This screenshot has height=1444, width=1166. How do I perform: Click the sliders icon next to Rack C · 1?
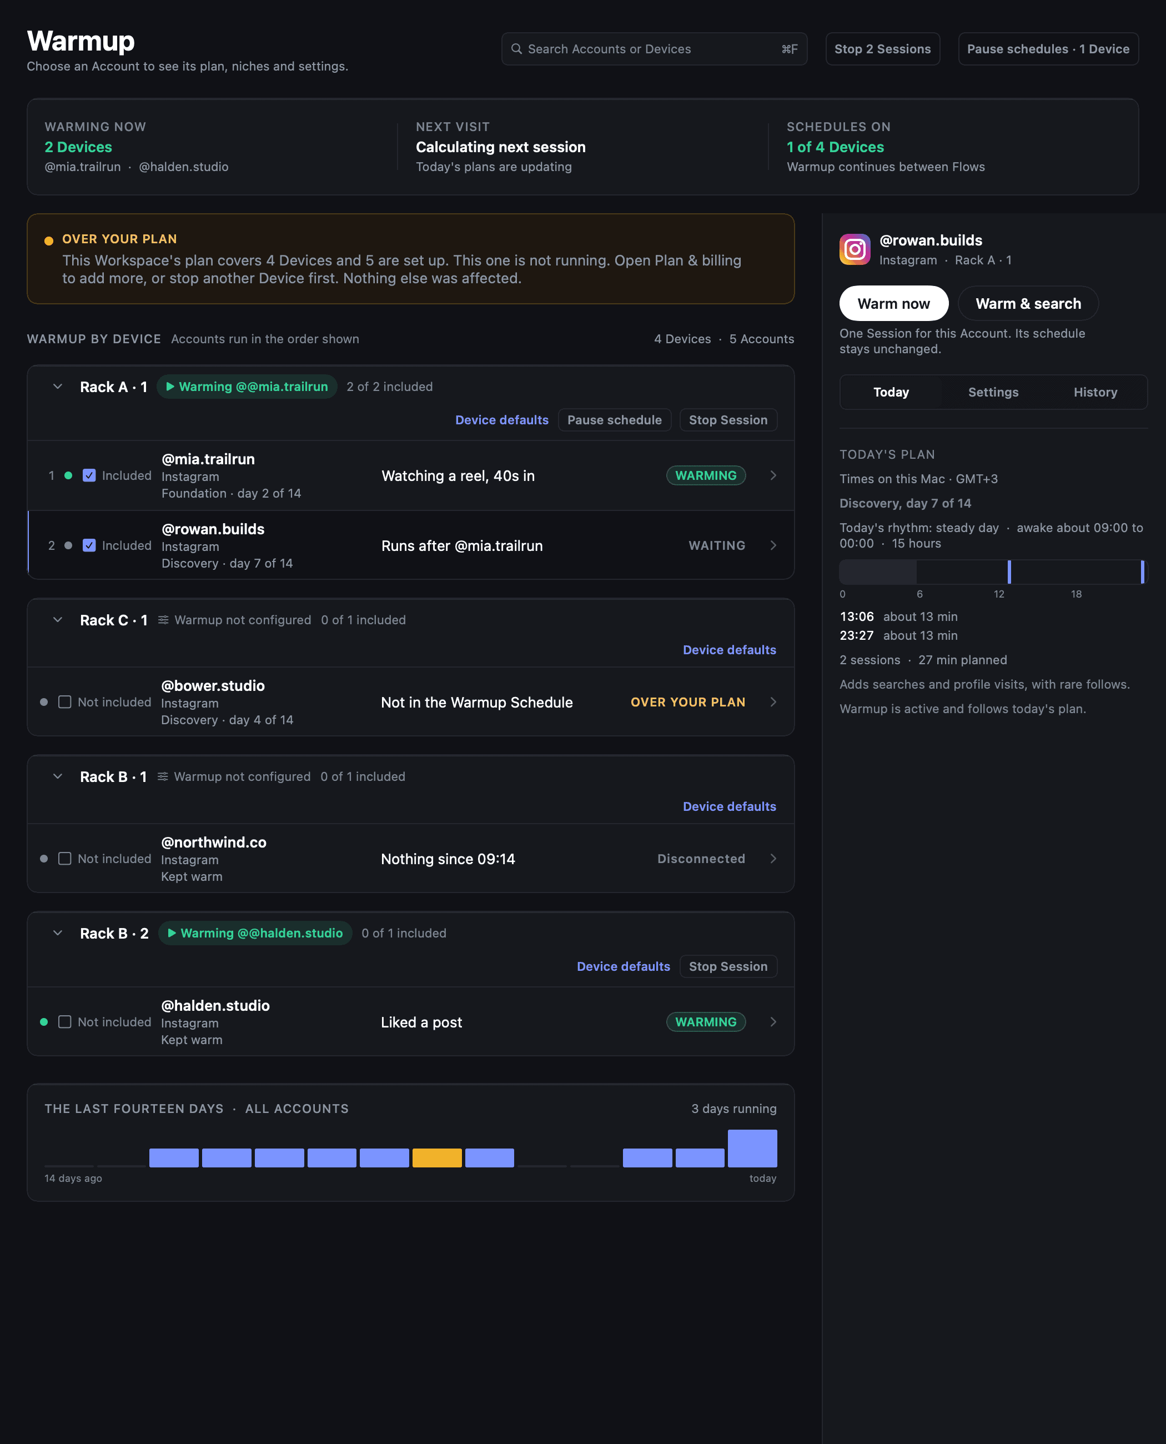coord(163,619)
